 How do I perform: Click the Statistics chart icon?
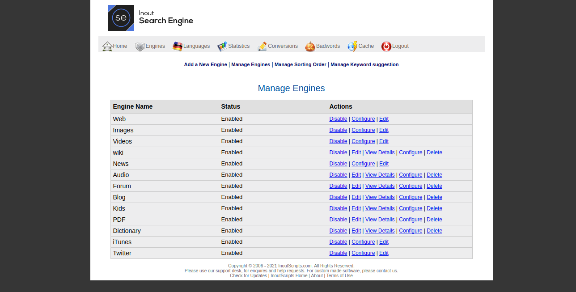tap(222, 46)
